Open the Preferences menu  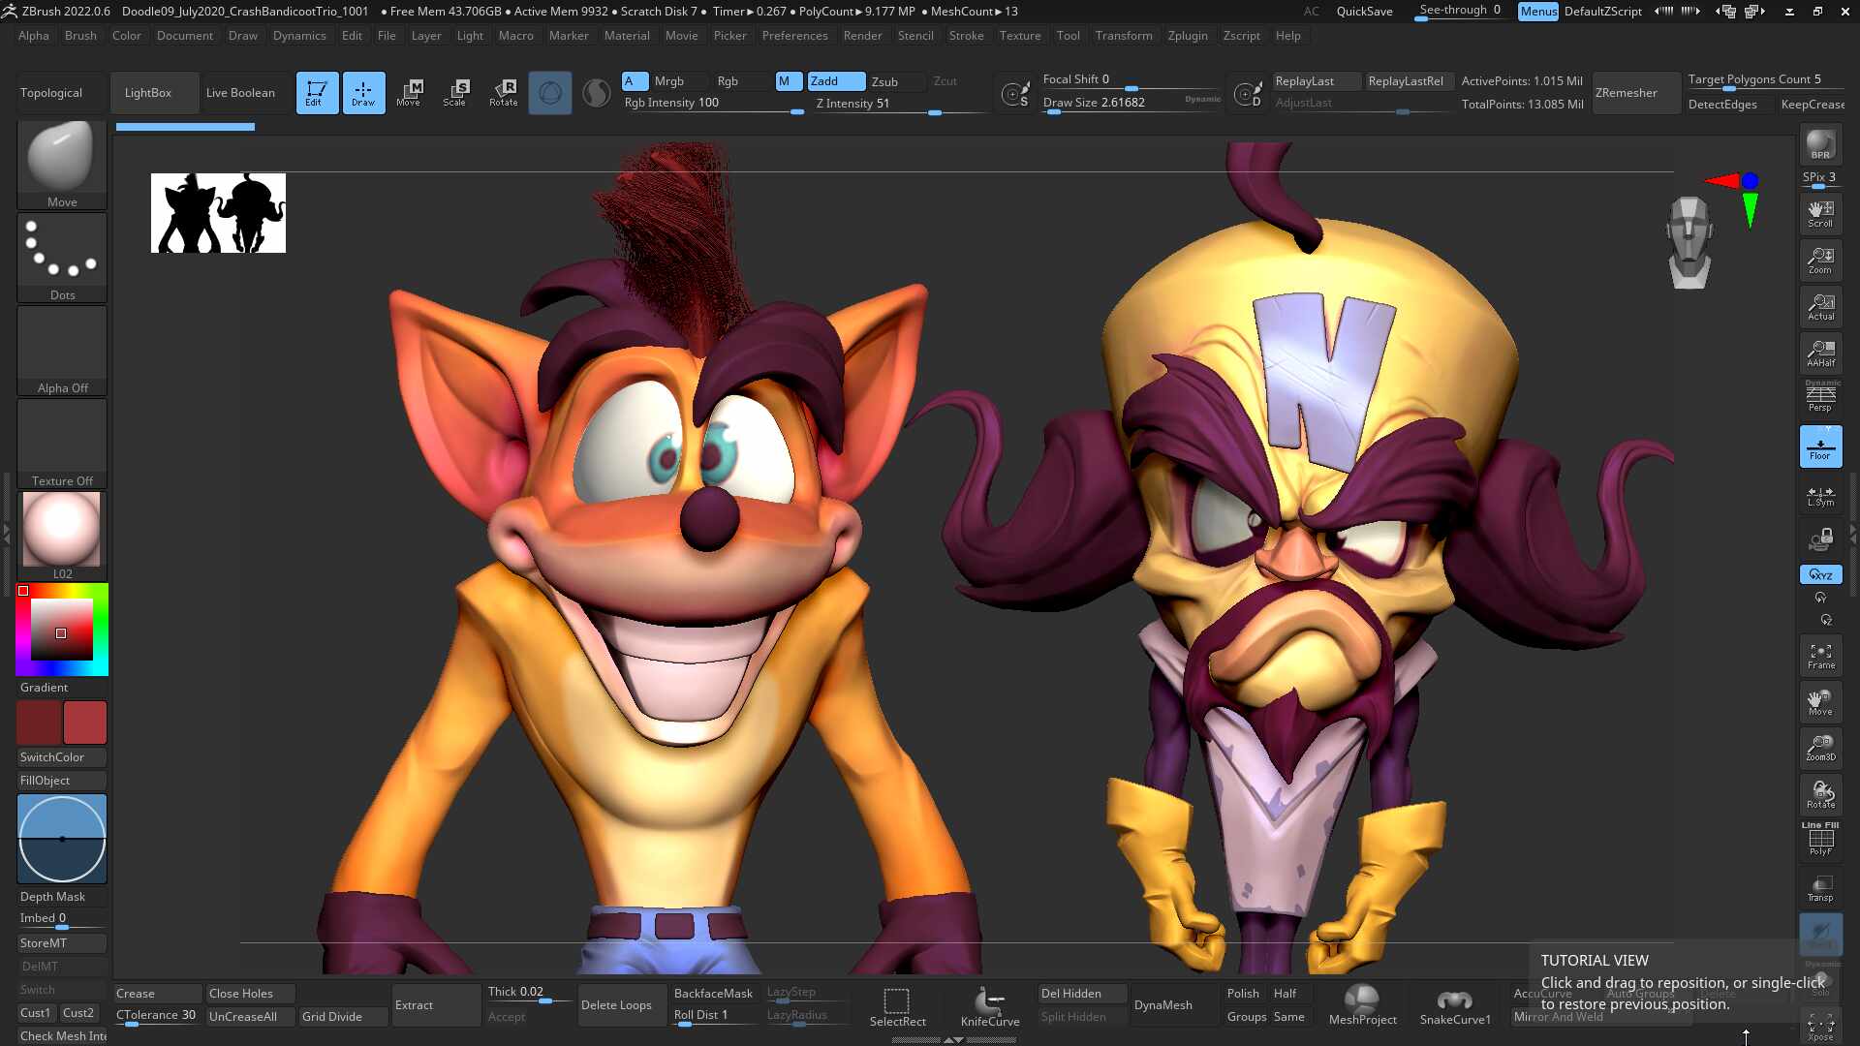click(x=794, y=36)
